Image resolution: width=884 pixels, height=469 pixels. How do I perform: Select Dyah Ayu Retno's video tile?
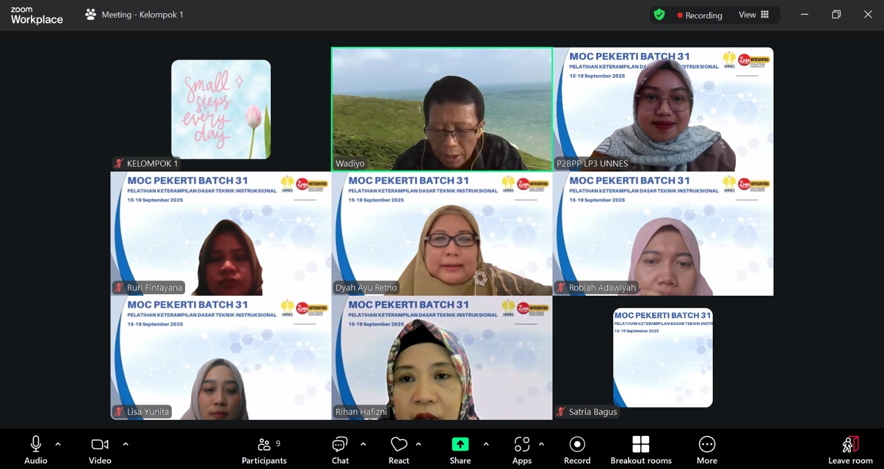tap(442, 233)
